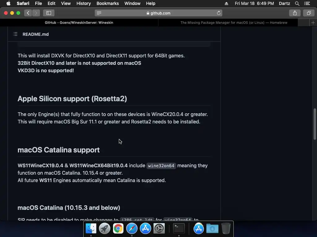
Task: Open the Bookmarks menu
Action: 107,3
